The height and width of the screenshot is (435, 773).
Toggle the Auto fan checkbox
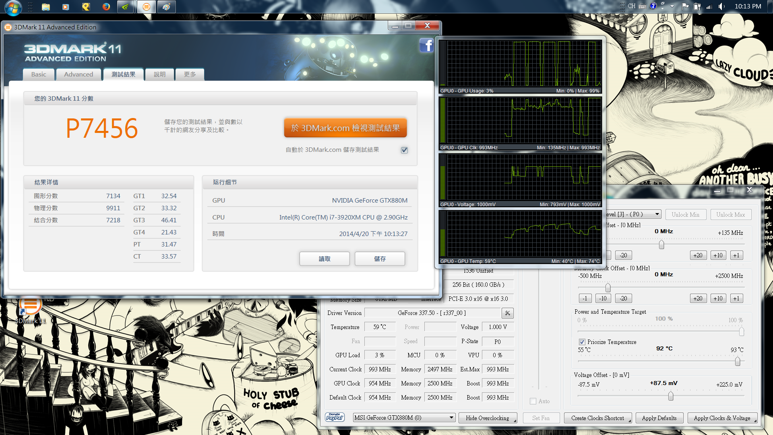point(533,401)
